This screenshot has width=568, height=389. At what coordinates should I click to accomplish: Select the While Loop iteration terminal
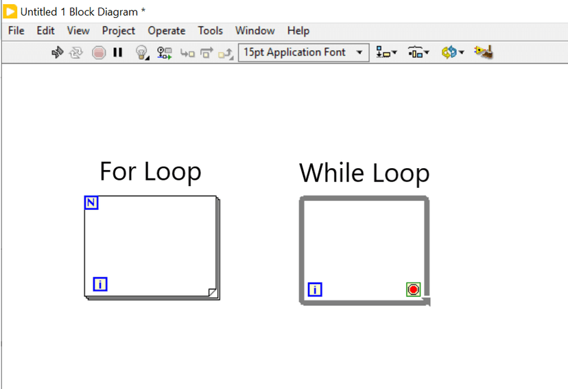click(x=315, y=290)
